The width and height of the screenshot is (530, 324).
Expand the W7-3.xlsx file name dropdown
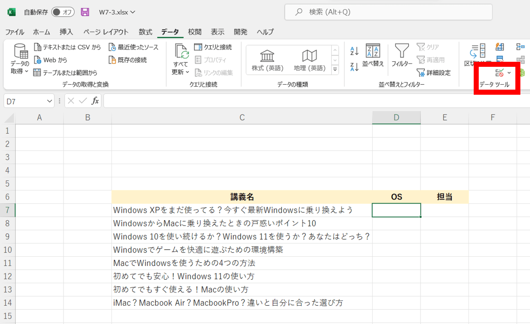(133, 12)
